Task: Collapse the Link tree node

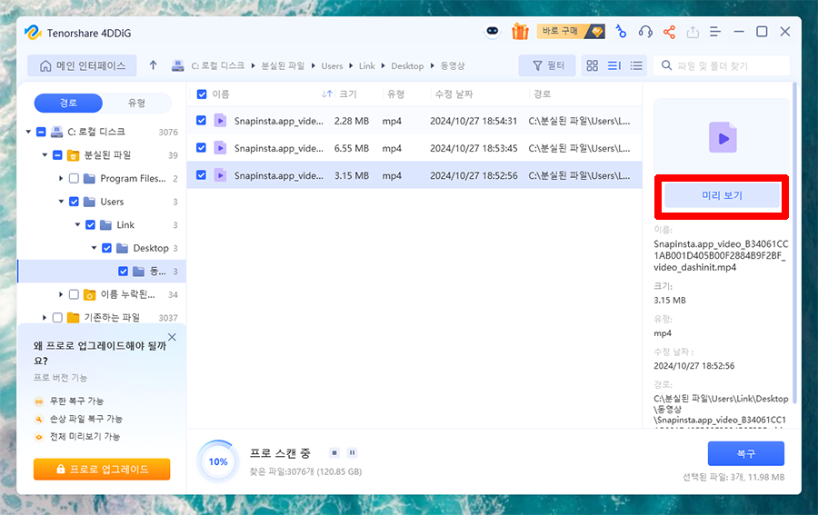Action: (x=78, y=224)
